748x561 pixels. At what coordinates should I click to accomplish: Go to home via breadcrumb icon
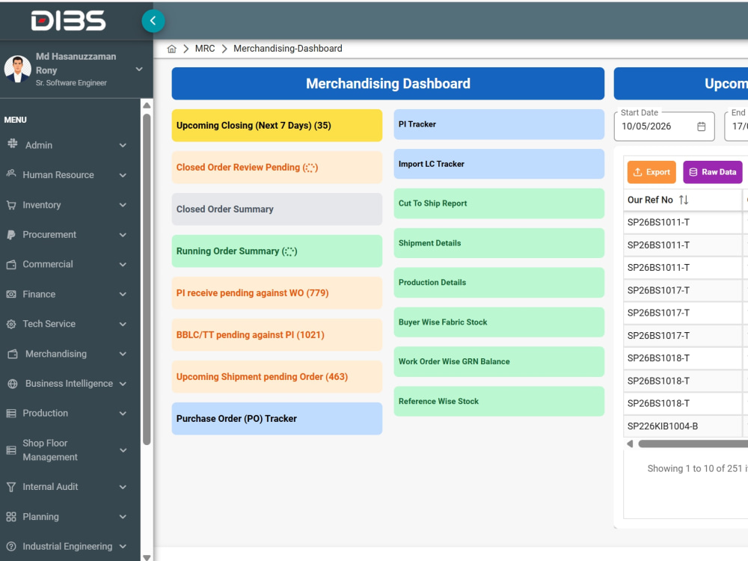pos(172,49)
